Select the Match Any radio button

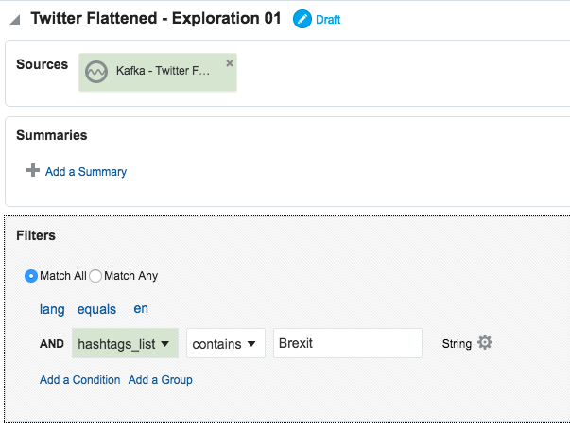[95, 276]
